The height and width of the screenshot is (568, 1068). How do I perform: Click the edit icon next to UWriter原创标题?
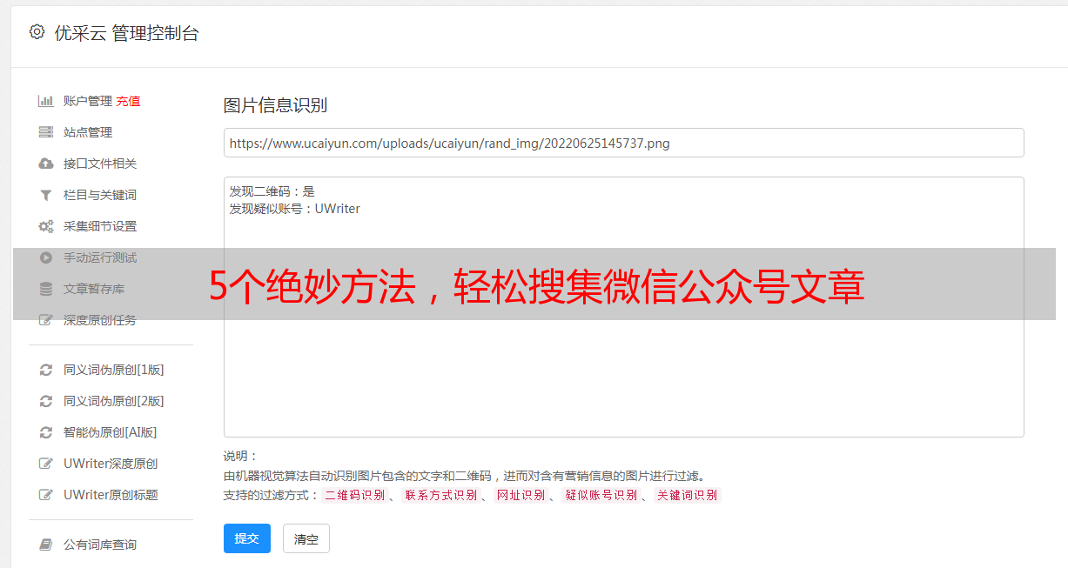pos(46,495)
